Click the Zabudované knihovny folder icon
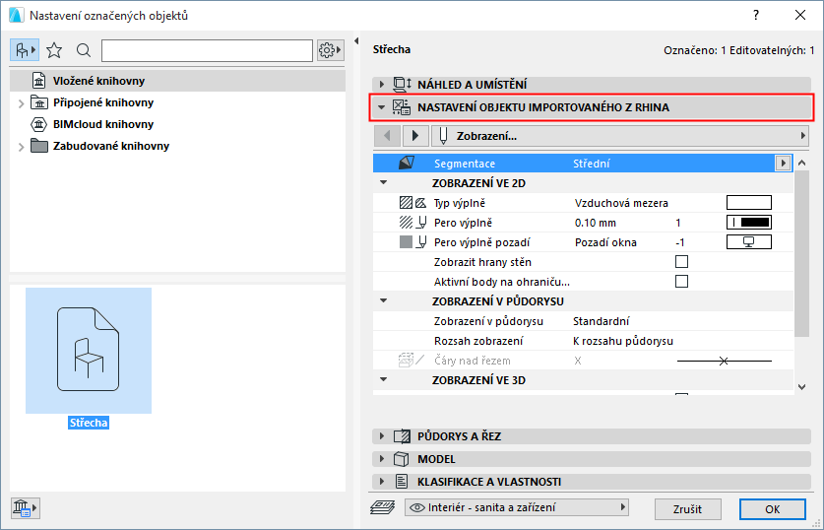Image resolution: width=824 pixels, height=530 pixels. [39, 146]
